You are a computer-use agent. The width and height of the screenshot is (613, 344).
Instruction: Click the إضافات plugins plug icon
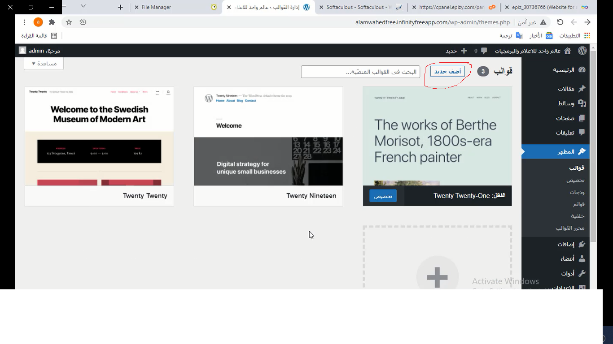coord(582,244)
